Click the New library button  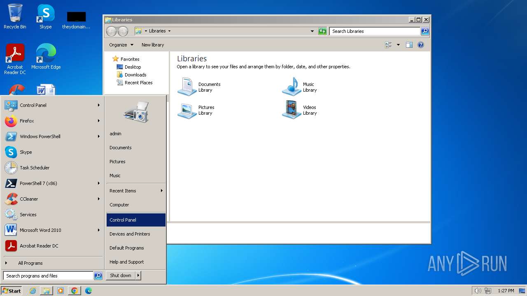153,45
